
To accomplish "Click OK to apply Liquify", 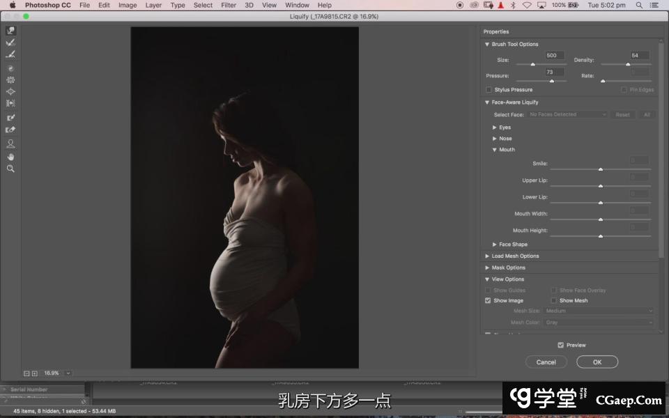I will point(597,362).
